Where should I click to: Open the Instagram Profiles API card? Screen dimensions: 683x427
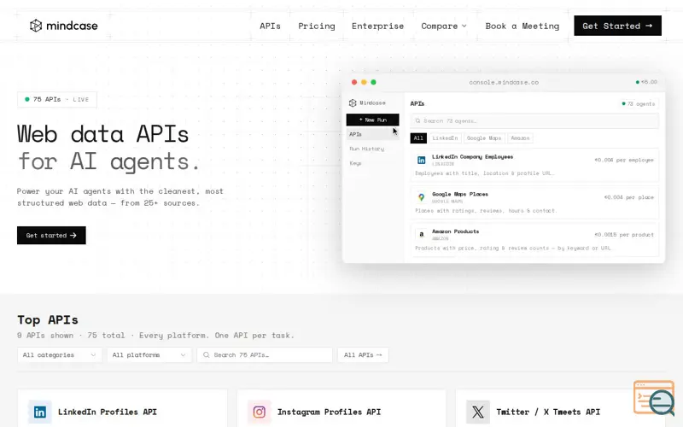pyautogui.click(x=341, y=408)
